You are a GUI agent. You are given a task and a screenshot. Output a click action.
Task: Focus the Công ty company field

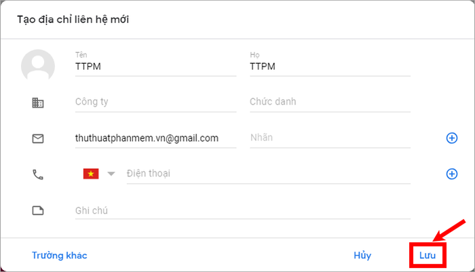[155, 102]
